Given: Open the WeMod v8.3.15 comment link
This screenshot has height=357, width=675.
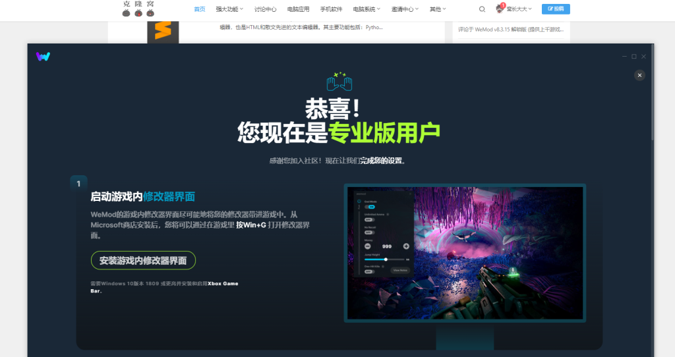Looking at the screenshot, I should click(511, 29).
